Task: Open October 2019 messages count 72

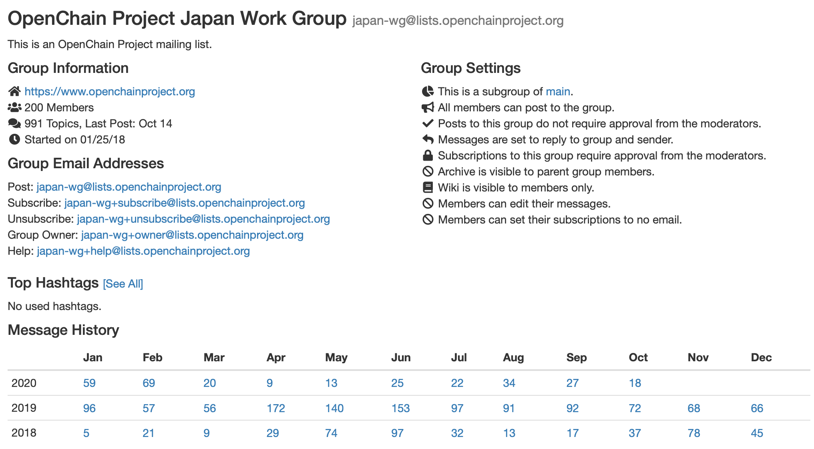Action: click(635, 409)
